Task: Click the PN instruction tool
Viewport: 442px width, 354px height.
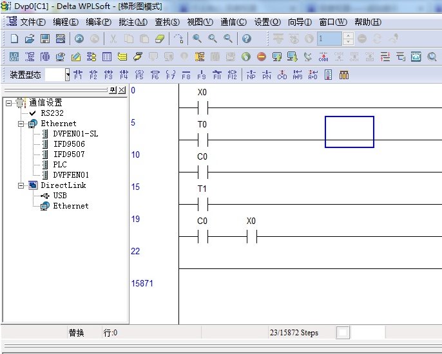Action: pos(267,75)
